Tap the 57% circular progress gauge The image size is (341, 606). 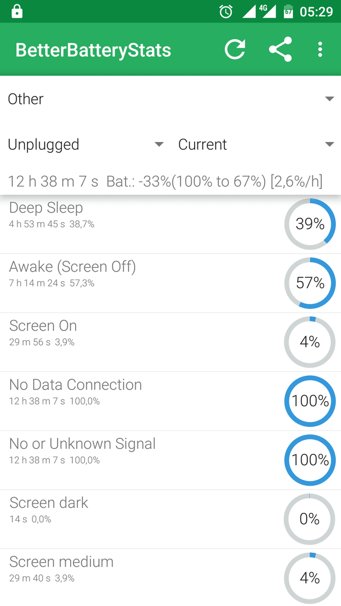click(310, 283)
